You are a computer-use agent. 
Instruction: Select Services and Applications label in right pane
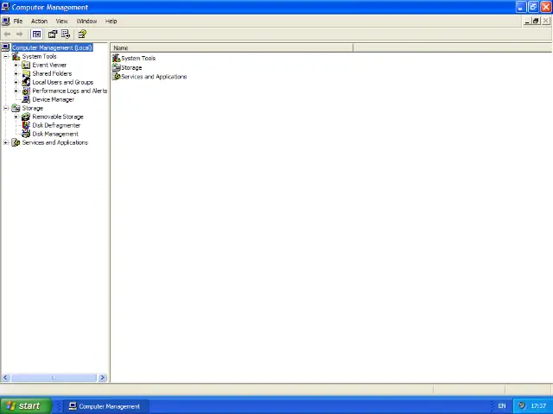click(x=154, y=77)
